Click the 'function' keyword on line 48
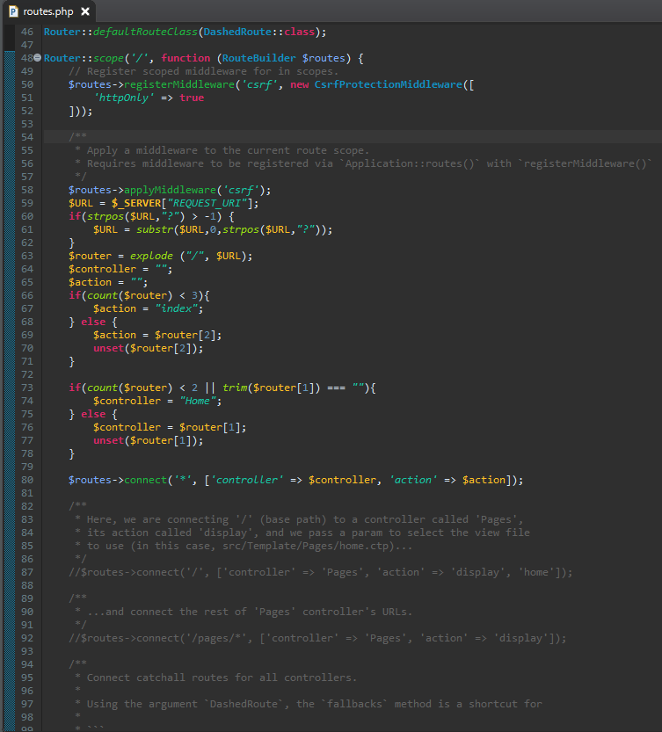This screenshot has height=732, width=662. 186,58
